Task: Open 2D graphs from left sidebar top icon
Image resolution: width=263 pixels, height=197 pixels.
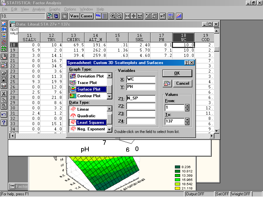Action: tap(4, 23)
